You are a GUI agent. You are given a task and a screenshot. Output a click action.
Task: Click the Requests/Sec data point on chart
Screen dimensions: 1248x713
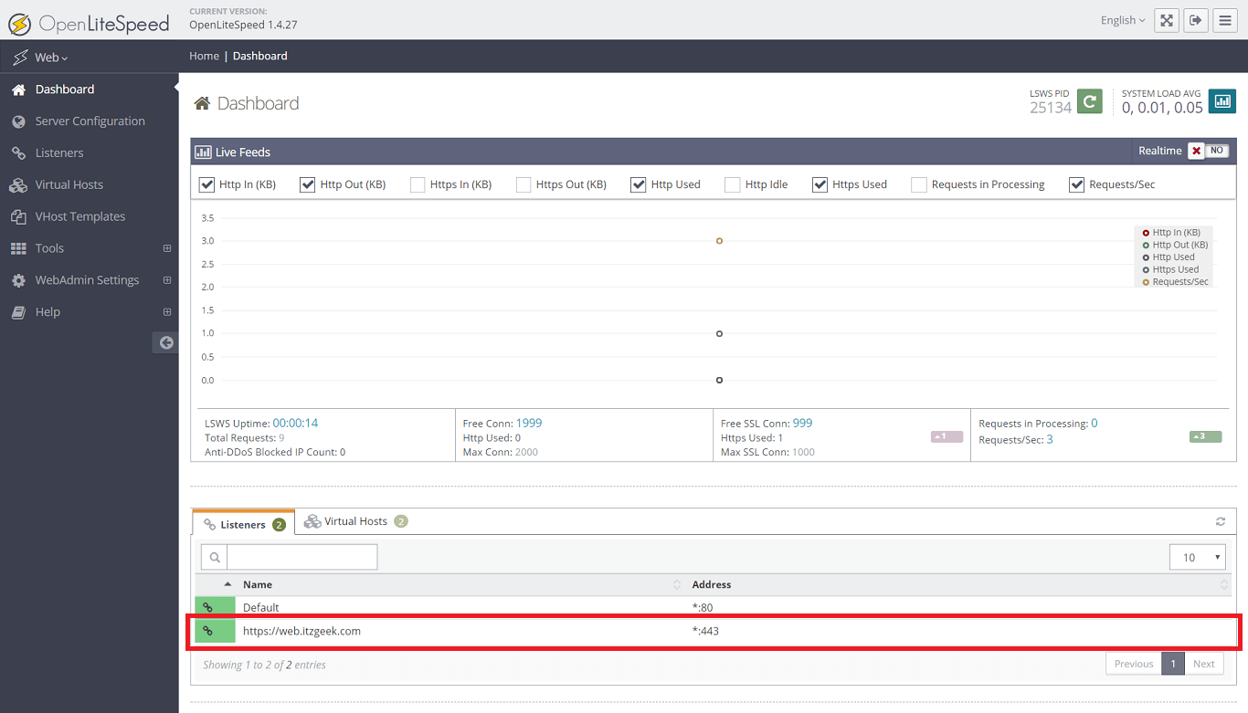[719, 241]
